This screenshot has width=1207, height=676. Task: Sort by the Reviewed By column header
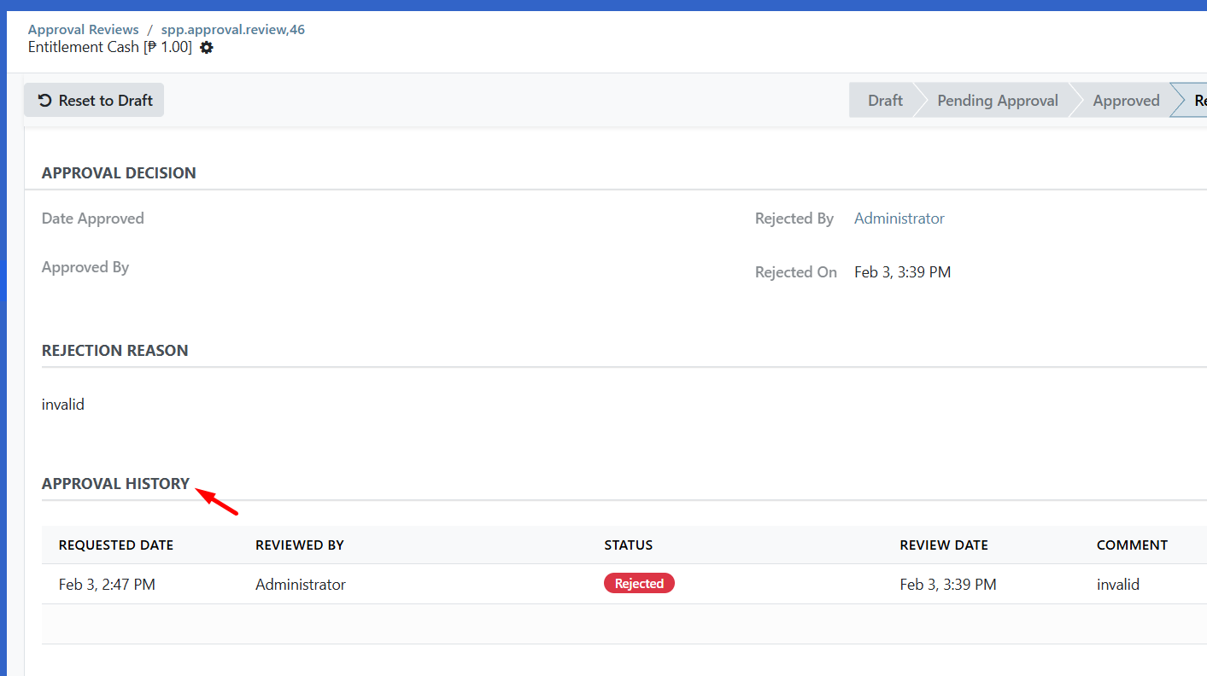point(299,545)
